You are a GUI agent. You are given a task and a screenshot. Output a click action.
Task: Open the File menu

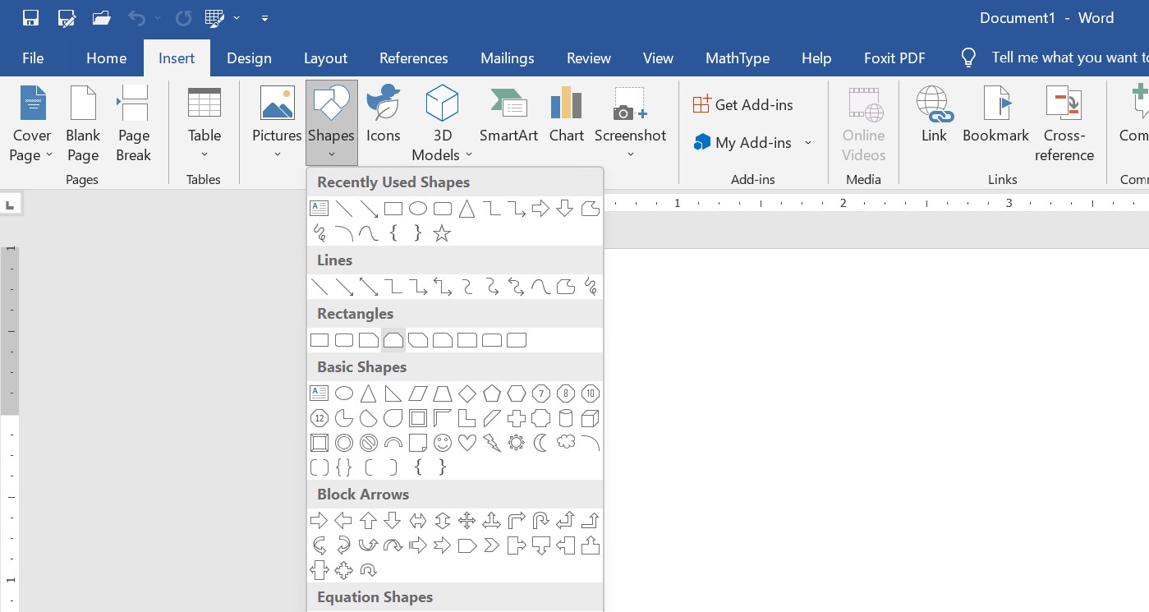point(33,58)
